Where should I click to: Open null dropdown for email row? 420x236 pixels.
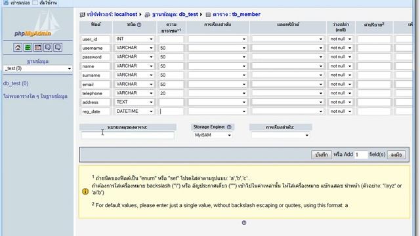click(x=341, y=85)
